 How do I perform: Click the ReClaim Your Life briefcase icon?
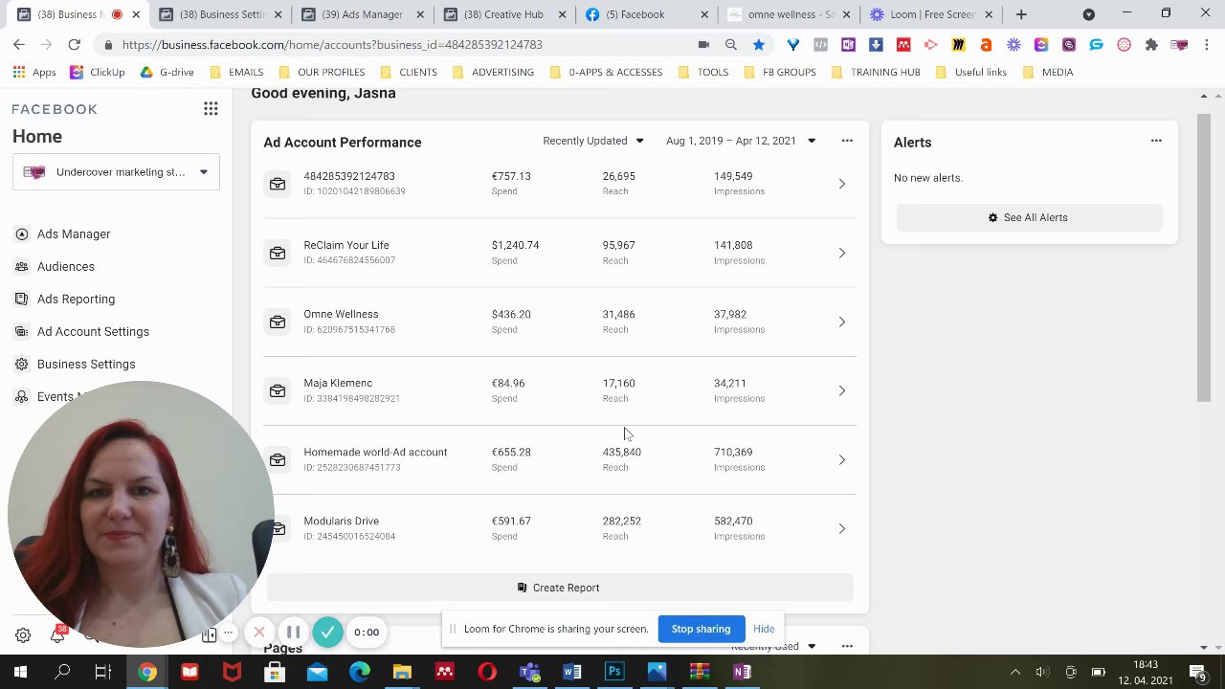tap(278, 253)
